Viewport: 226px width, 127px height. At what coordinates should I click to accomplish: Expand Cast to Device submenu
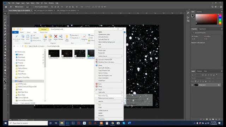coord(109,56)
